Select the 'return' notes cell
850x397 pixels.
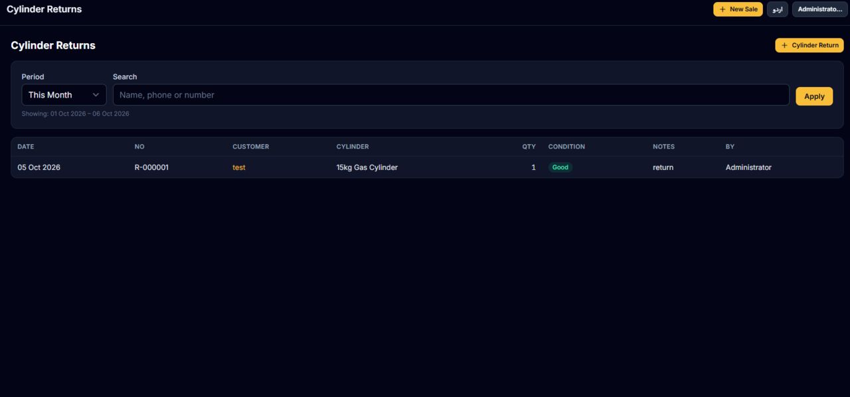[663, 167]
